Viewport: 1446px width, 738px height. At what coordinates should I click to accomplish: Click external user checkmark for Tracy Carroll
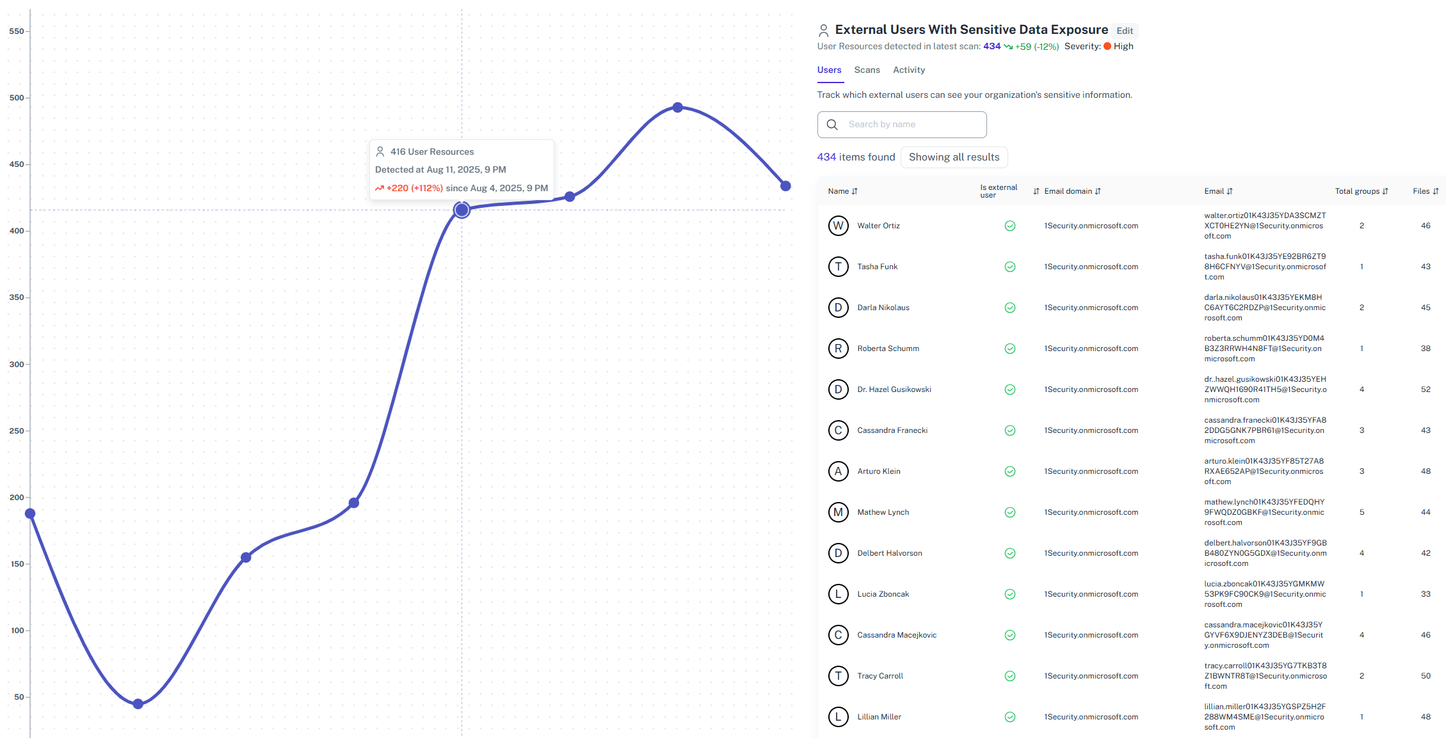1009,676
